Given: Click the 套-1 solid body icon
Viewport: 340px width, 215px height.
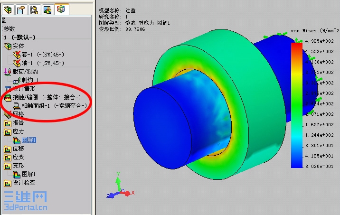Looking at the screenshot, I should coord(17,55).
